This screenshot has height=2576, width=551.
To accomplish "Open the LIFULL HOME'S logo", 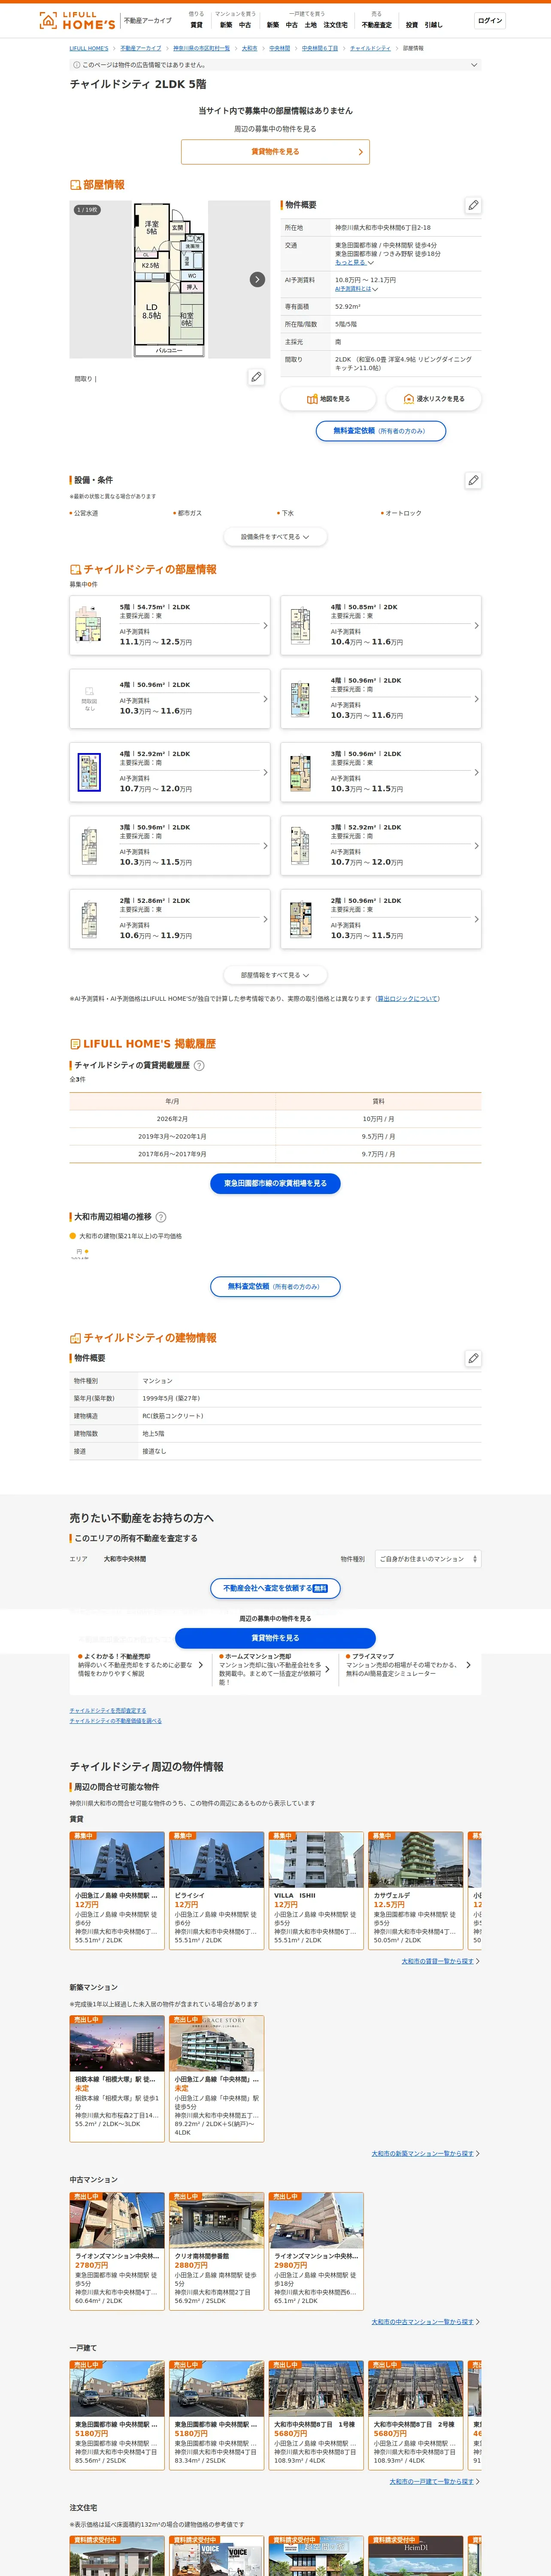I will (x=77, y=20).
